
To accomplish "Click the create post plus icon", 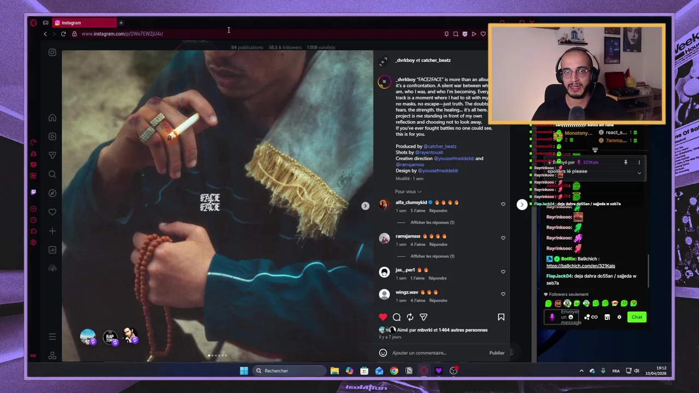I will click(x=52, y=231).
